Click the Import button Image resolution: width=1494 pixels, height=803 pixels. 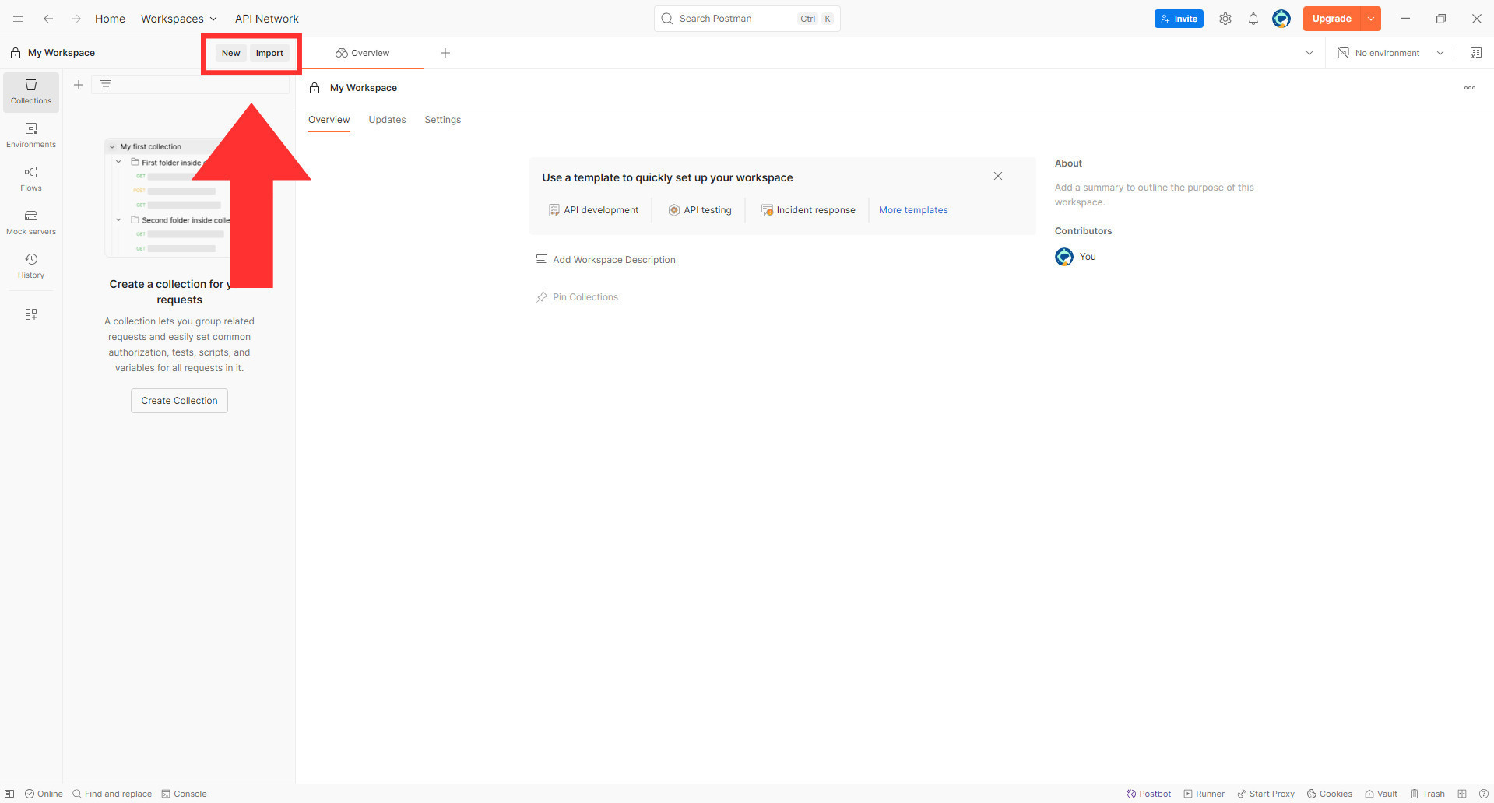point(269,53)
